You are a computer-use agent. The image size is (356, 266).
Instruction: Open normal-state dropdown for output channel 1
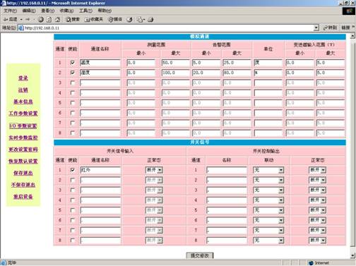(x=317, y=170)
